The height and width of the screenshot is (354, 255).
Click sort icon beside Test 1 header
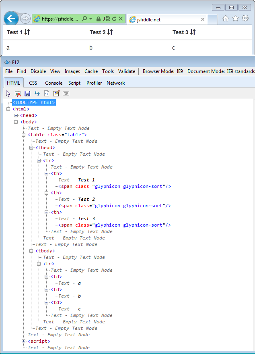pyautogui.click(x=27, y=32)
